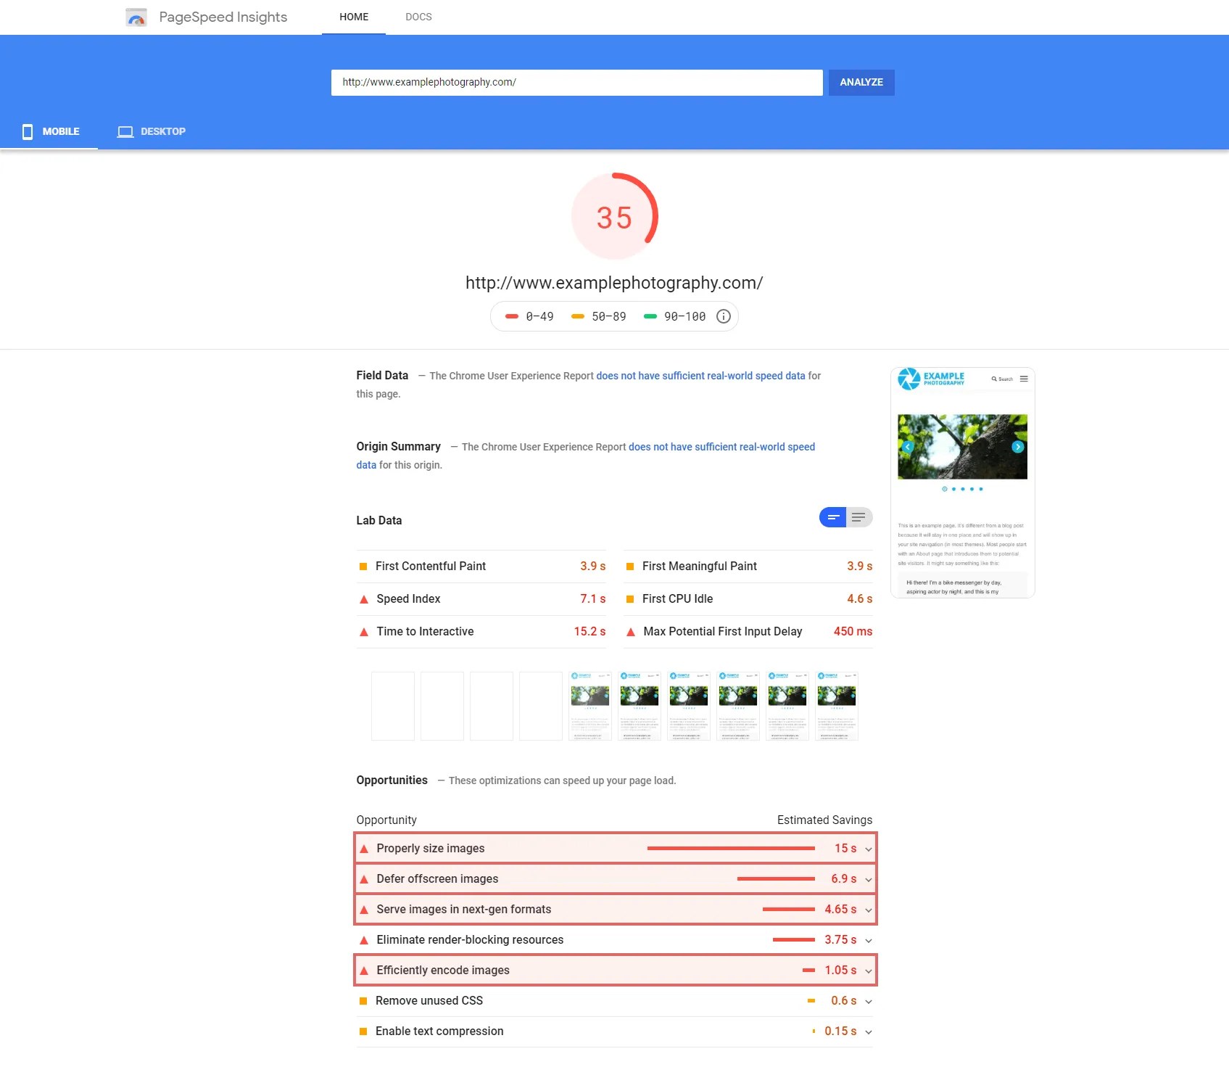Open the info icon beside the score legend
This screenshot has width=1229, height=1075.
point(722,316)
